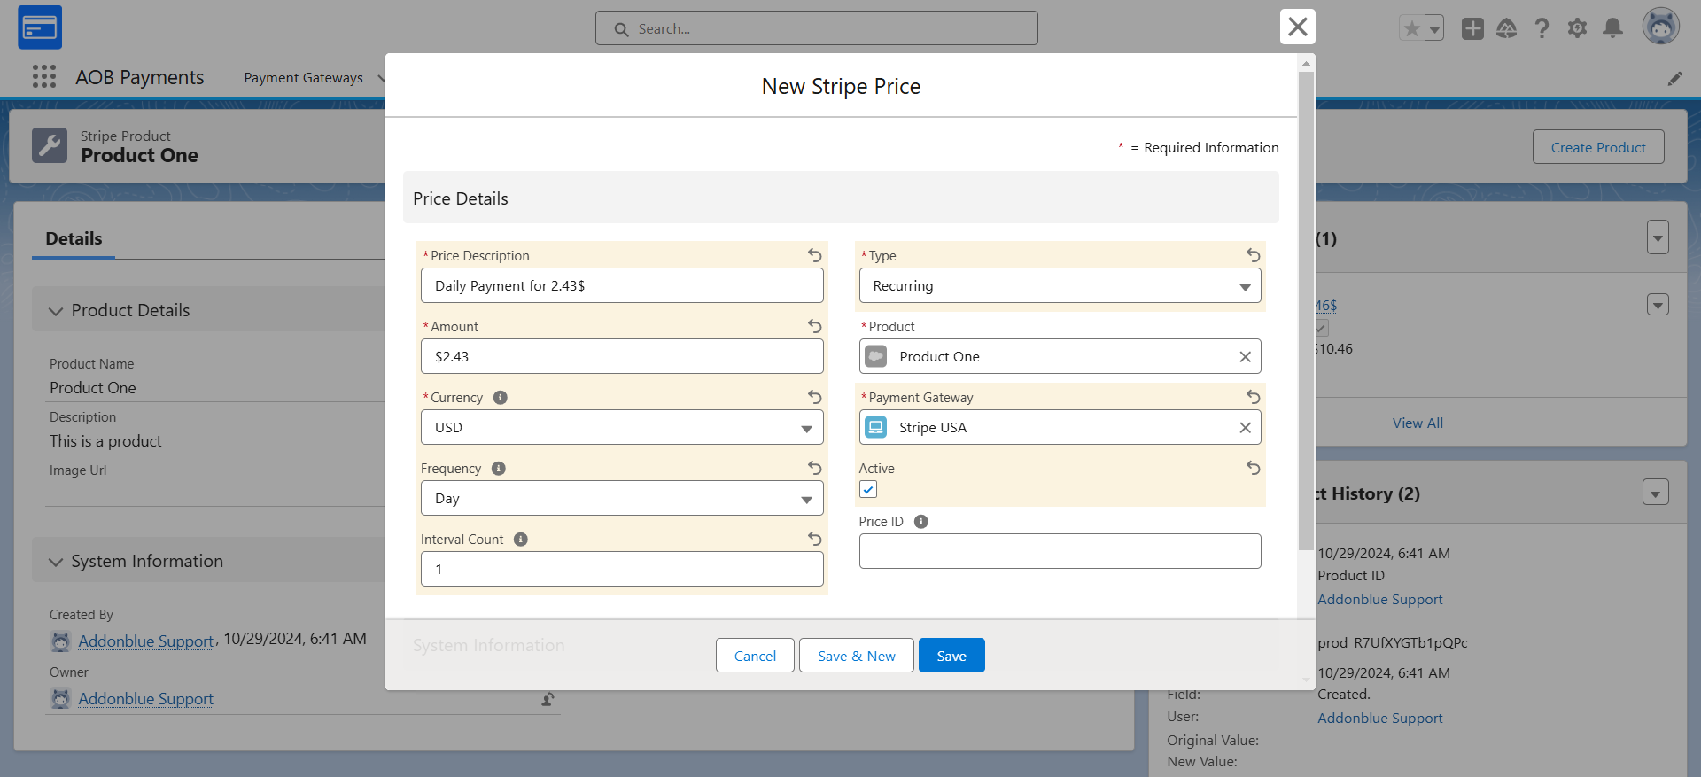The width and height of the screenshot is (1701, 777).
Task: Open the Favorites star icon
Action: 1411,28
